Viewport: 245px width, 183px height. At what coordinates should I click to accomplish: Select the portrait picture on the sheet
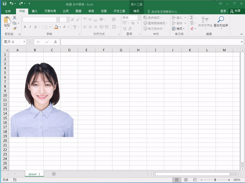click(42, 102)
